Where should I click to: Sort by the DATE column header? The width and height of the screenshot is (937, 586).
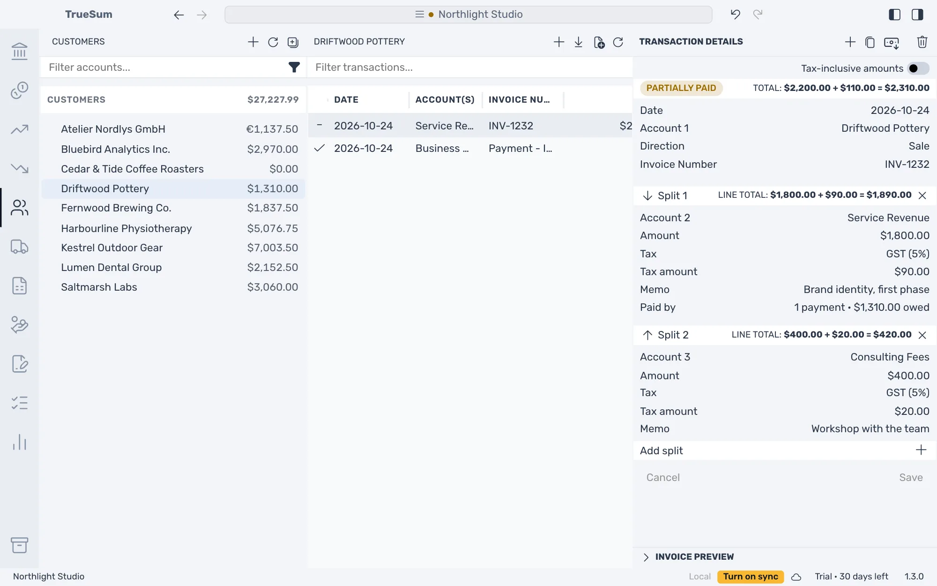point(346,99)
